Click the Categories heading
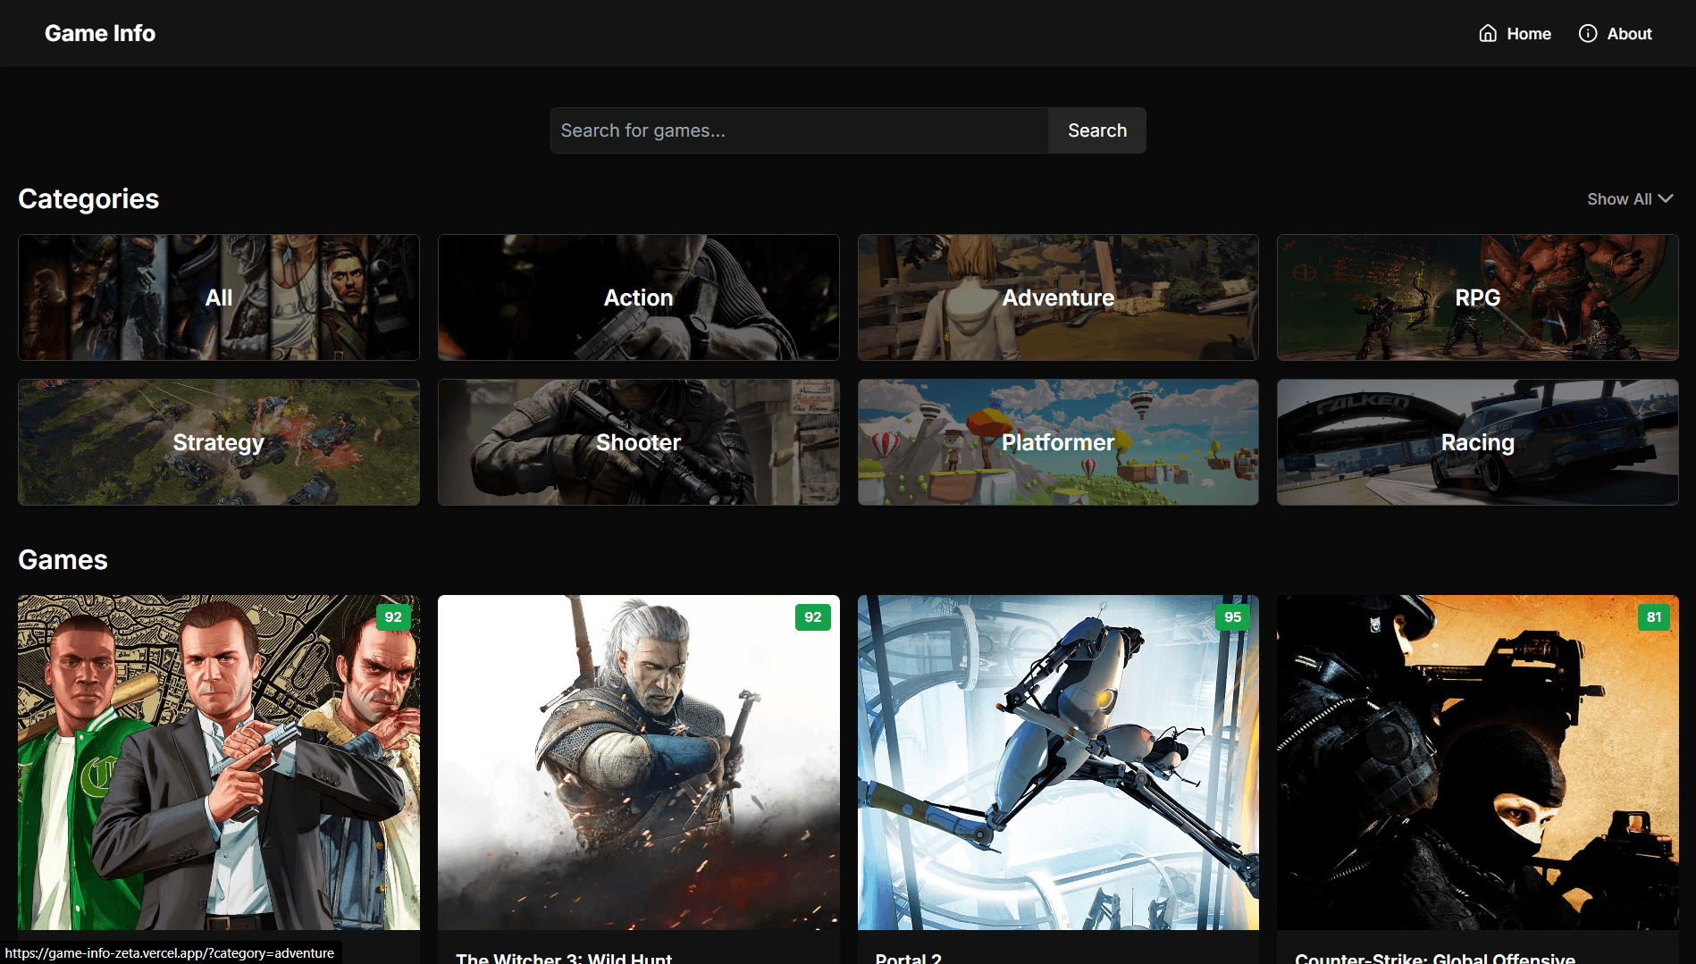Viewport: 1696px width, 964px height. [x=88, y=198]
